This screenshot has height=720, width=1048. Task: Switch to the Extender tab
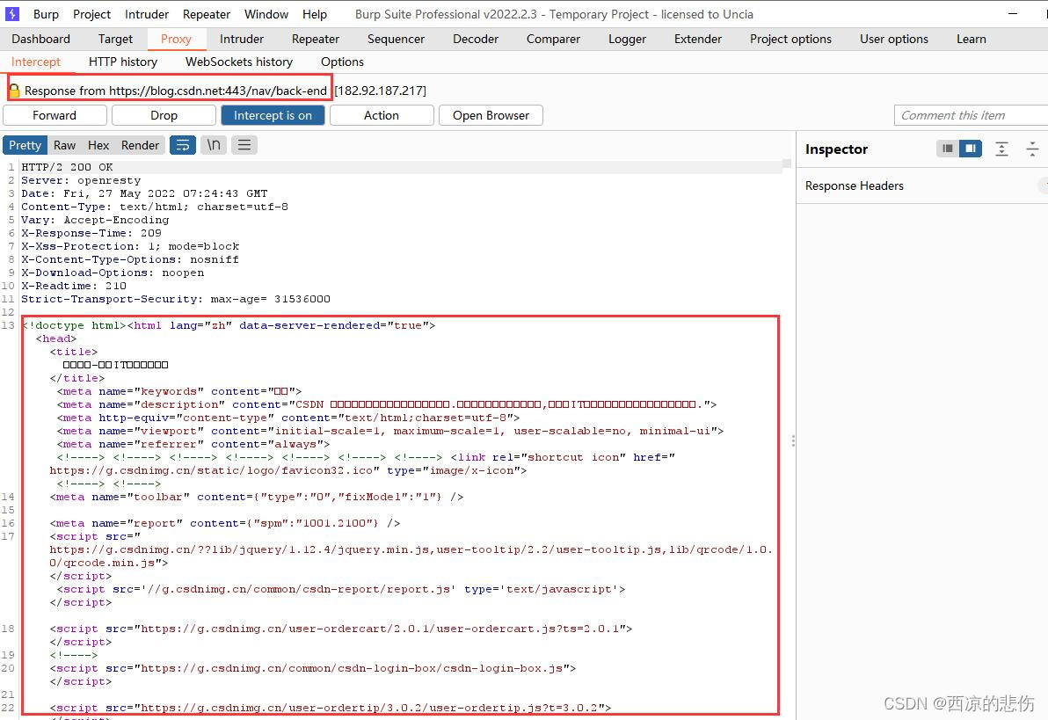(698, 39)
